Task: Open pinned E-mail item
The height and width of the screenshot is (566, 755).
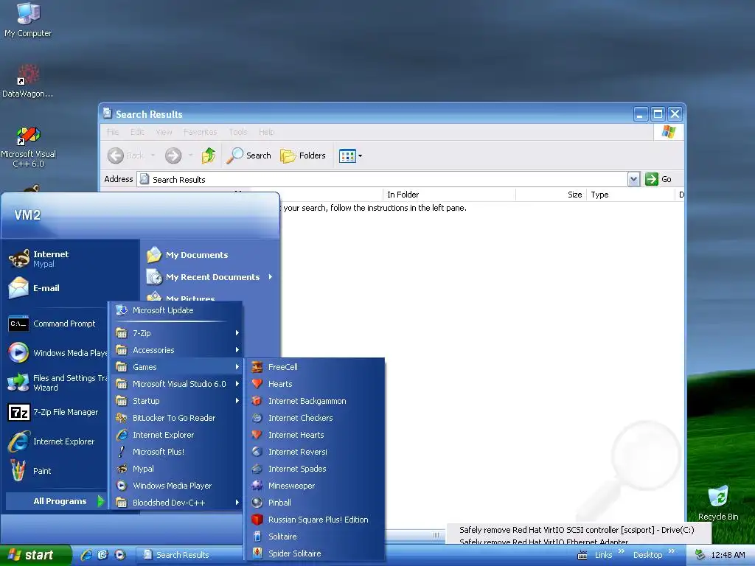Action: 71,288
